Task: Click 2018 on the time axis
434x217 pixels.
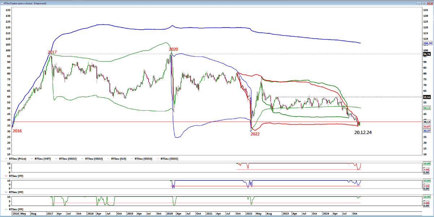Action: [90, 214]
